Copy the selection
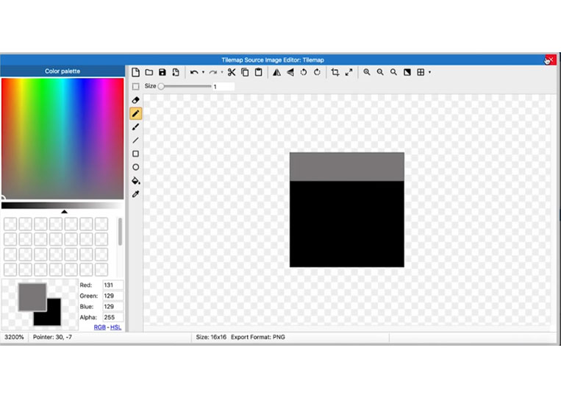The width and height of the screenshot is (561, 398). tap(245, 72)
